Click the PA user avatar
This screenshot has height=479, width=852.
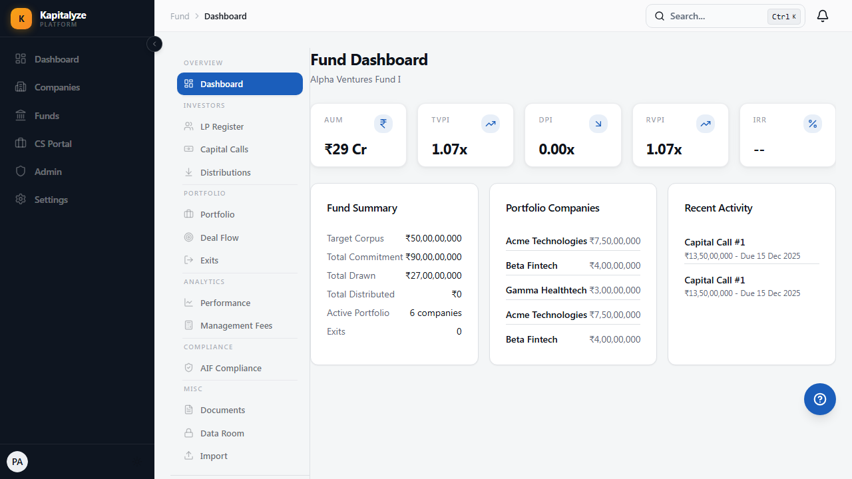click(x=17, y=462)
